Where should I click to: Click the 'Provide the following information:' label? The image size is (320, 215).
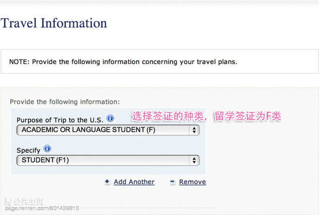click(65, 102)
